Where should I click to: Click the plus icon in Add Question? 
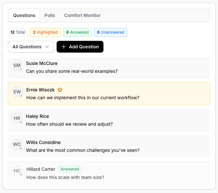pyautogui.click(x=64, y=47)
